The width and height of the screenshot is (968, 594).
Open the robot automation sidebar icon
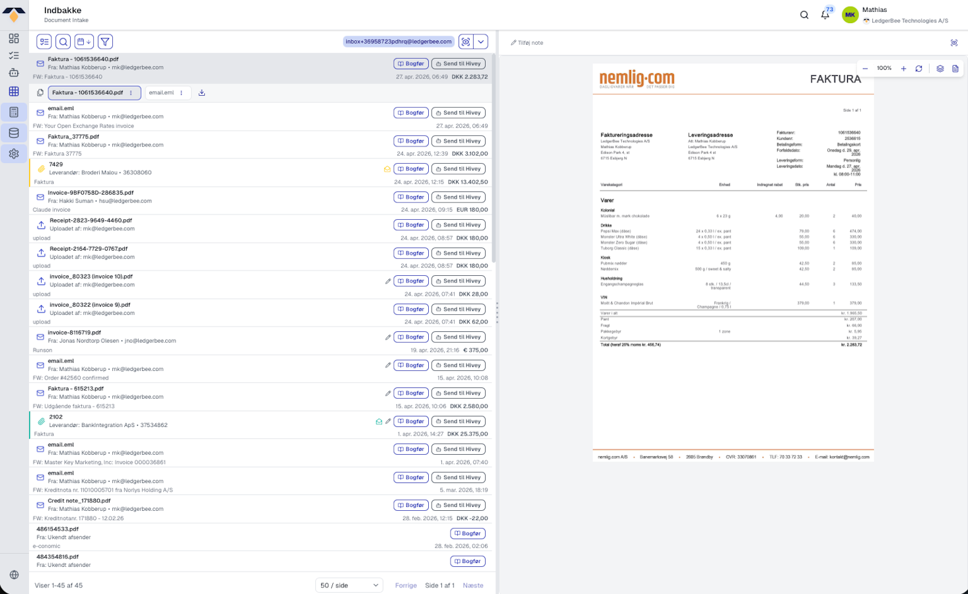pos(14,73)
